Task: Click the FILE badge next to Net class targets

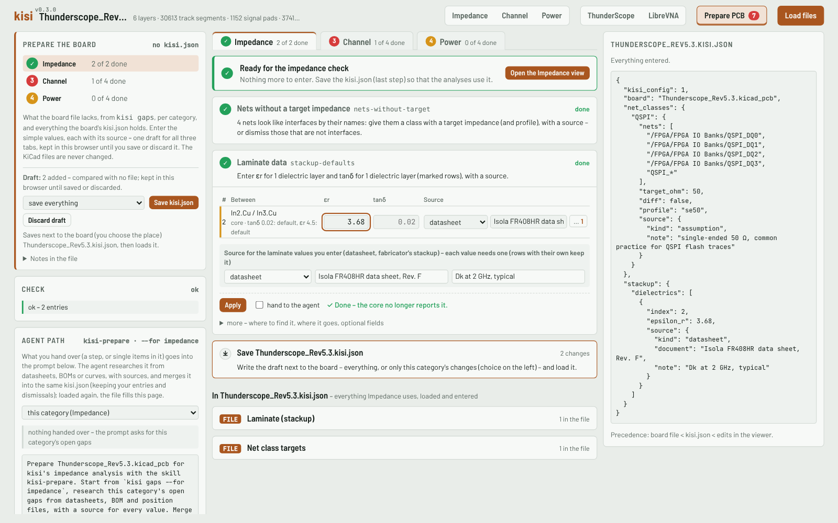Action: (x=230, y=448)
